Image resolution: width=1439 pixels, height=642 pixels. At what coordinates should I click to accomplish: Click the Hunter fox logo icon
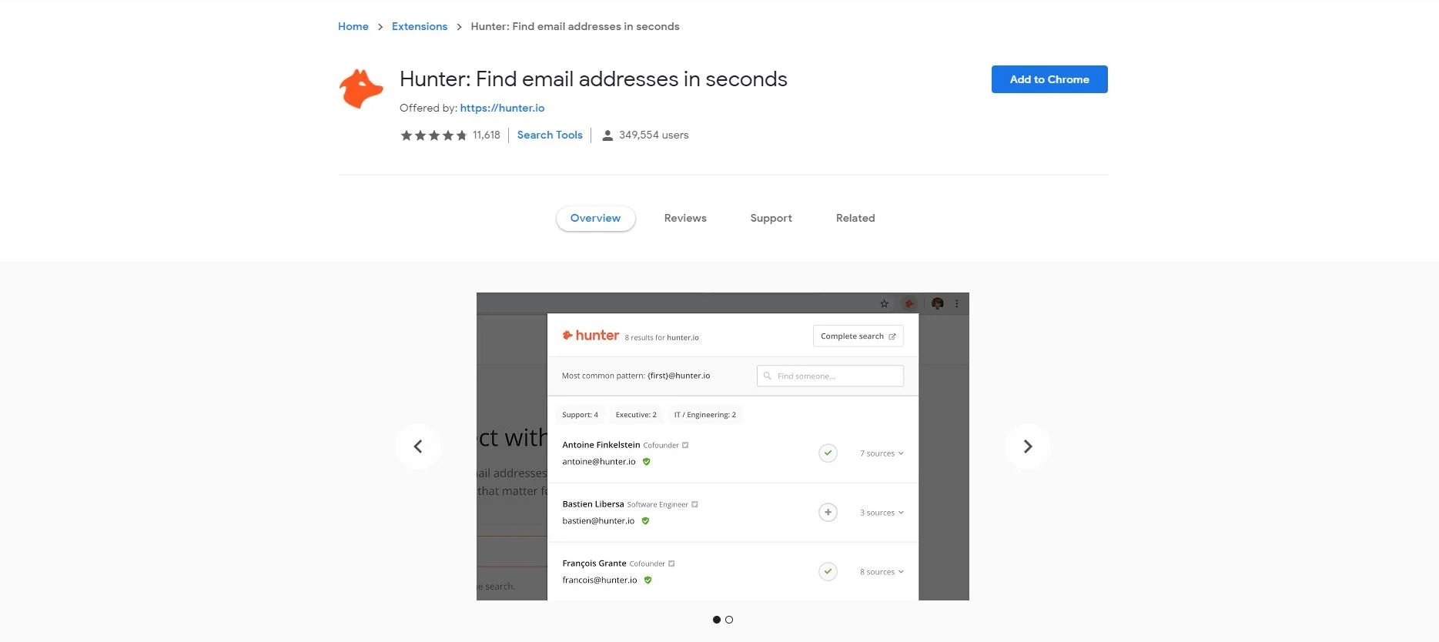tap(361, 89)
